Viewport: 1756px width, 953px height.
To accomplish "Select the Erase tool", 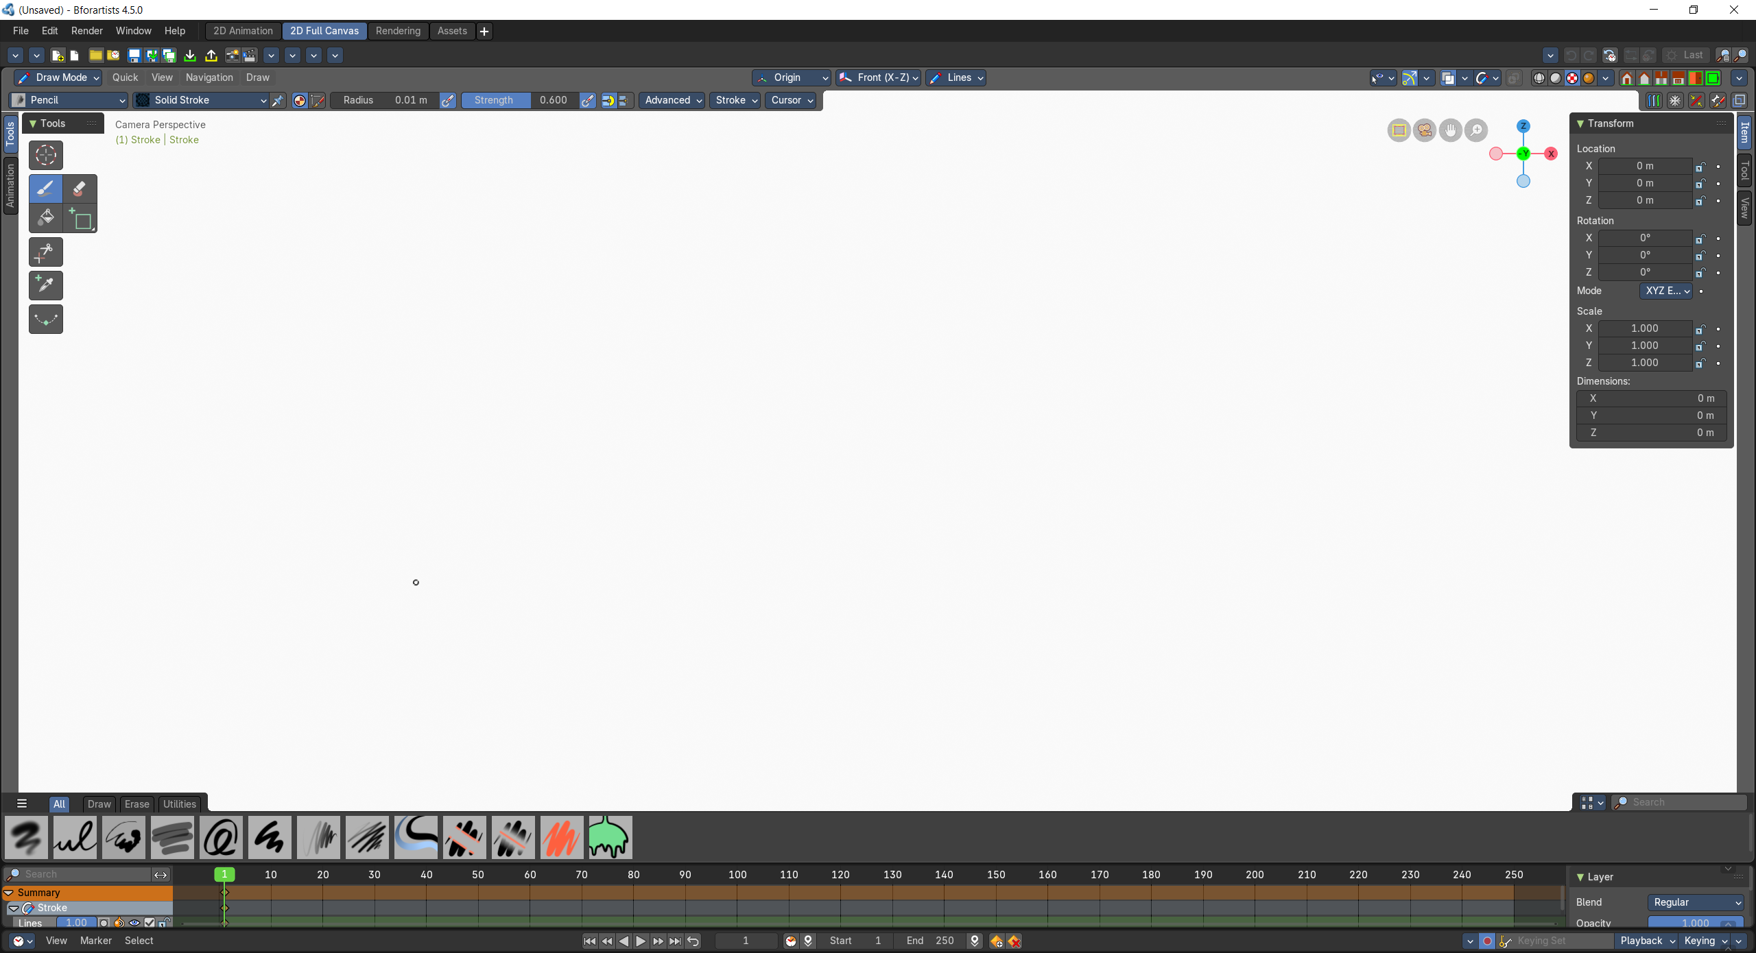I will pyautogui.click(x=80, y=188).
